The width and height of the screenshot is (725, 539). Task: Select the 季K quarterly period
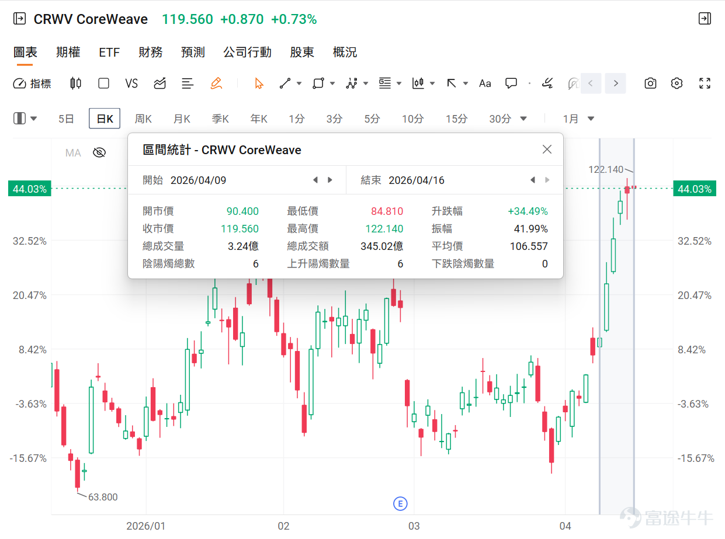pos(220,119)
